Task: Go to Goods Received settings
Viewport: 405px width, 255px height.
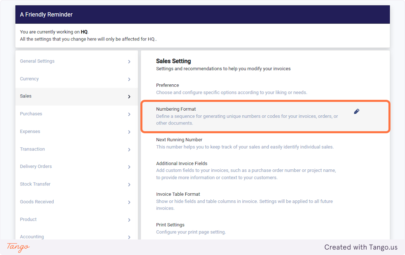Action: 77,202
